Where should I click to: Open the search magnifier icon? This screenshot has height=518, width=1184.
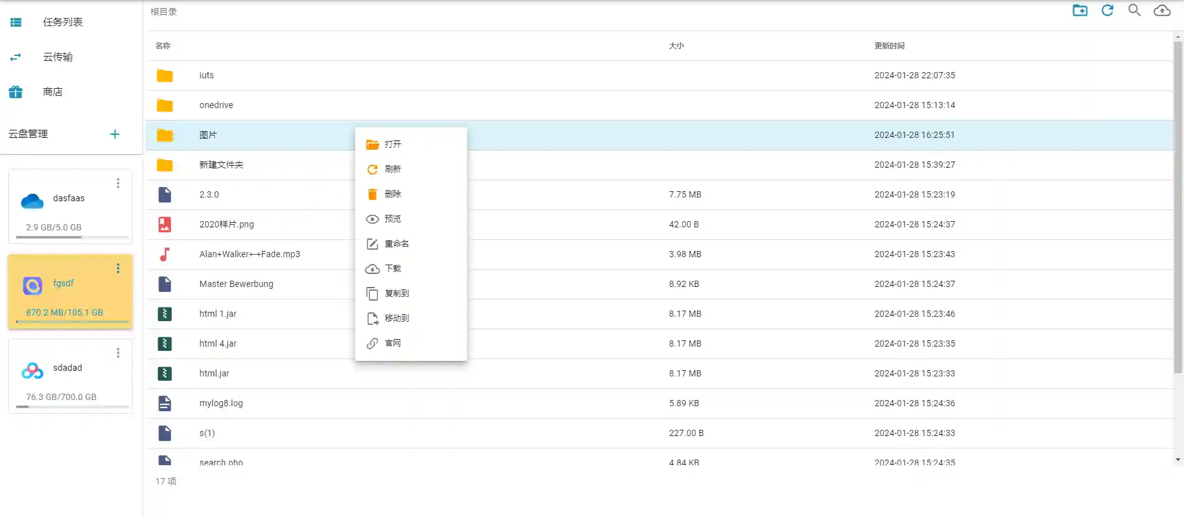1134,11
